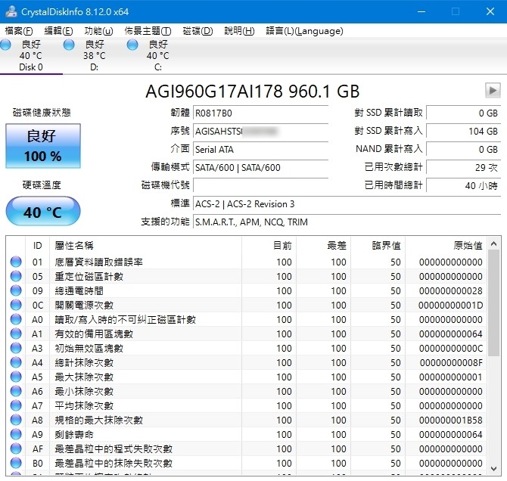Click status orb for attribute AF

pyautogui.click(x=16, y=448)
